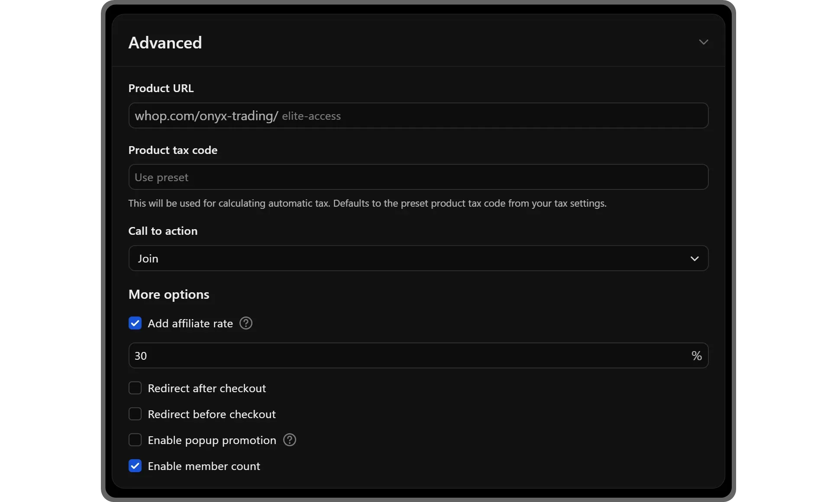837x502 pixels.
Task: Click the Join dropdown arrow
Action: pyautogui.click(x=694, y=259)
